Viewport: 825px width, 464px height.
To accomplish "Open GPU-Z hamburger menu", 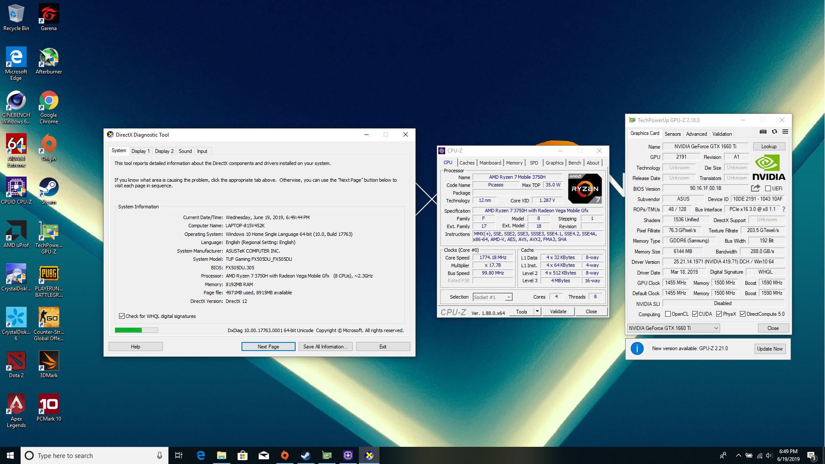I will click(785, 132).
